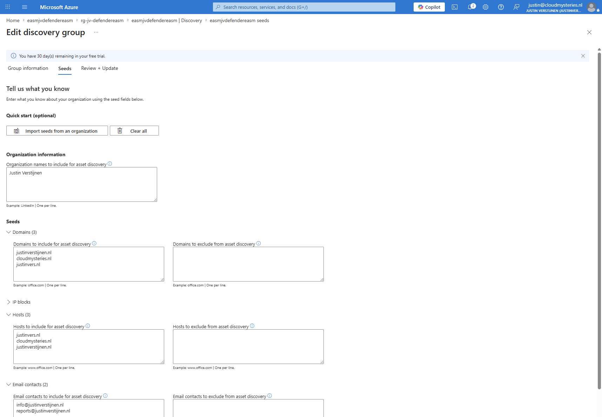The width and height of the screenshot is (602, 417).
Task: Click the Clear all button
Action: point(134,131)
